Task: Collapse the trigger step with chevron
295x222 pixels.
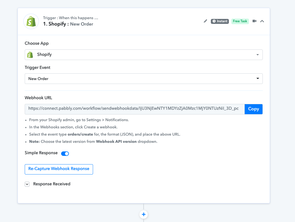Action: click(262, 21)
